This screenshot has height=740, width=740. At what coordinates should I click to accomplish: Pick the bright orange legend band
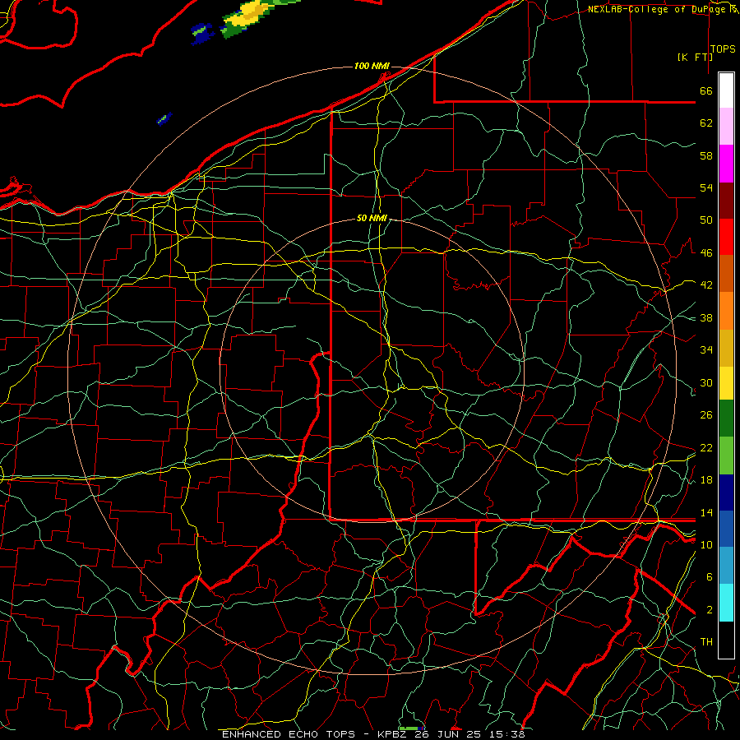pos(726,311)
